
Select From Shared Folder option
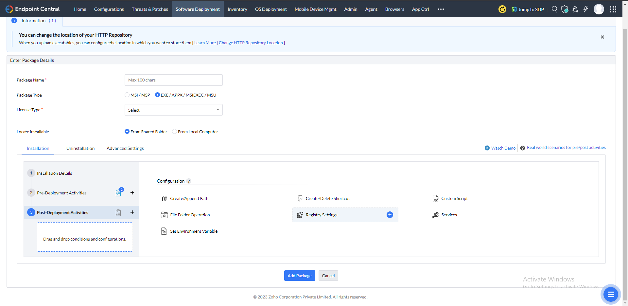click(x=127, y=132)
